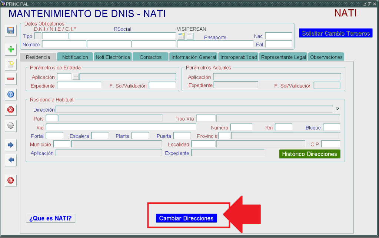Image resolution: width=379 pixels, height=238 pixels.
Task: Open the Contactos tab
Action: click(x=150, y=57)
